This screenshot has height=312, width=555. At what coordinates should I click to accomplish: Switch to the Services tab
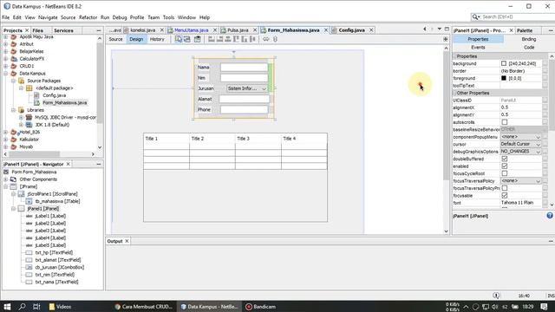[63, 30]
